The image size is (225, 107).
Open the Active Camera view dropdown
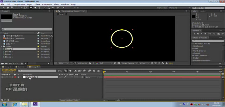click(129, 63)
